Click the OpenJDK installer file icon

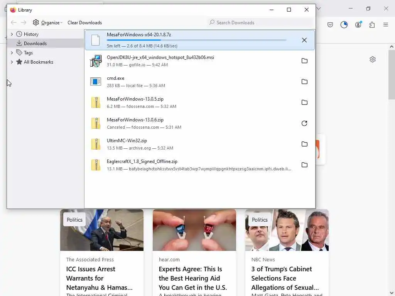click(x=96, y=61)
